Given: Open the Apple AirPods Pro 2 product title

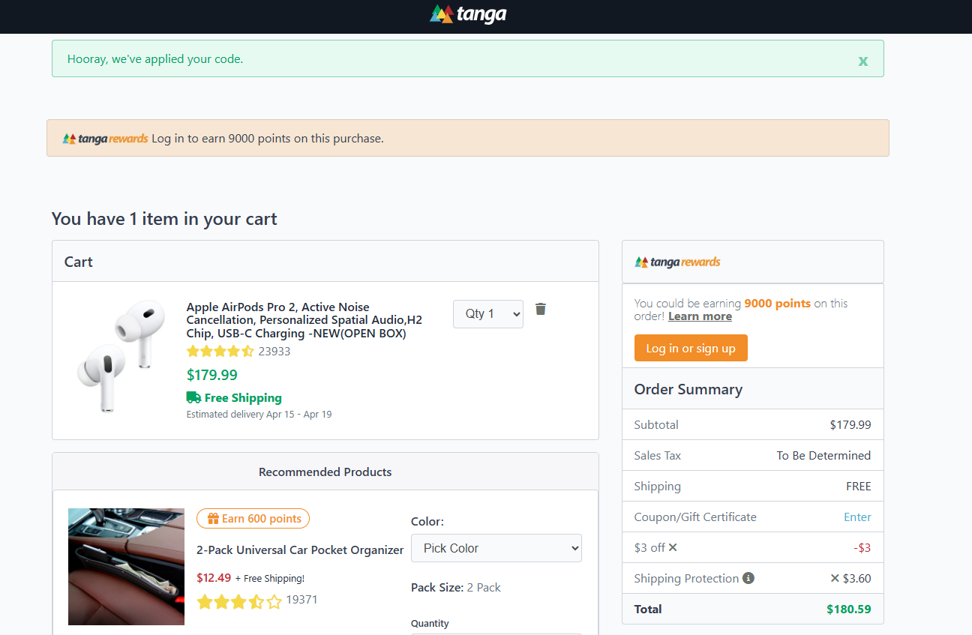Looking at the screenshot, I should pyautogui.click(x=304, y=320).
